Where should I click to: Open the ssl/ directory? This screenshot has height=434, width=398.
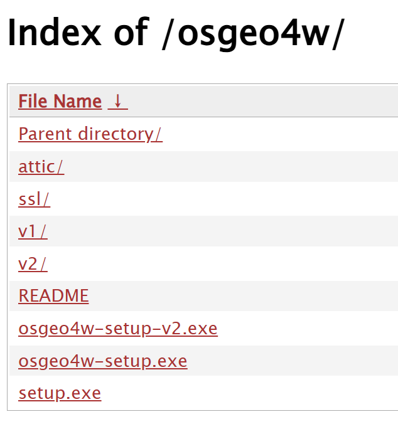[x=34, y=199]
